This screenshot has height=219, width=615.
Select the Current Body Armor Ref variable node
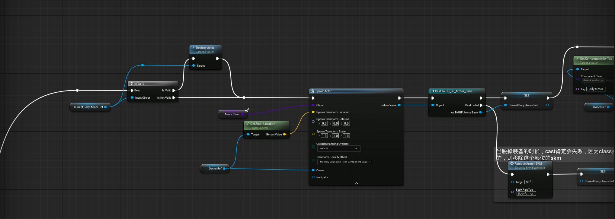pos(90,107)
